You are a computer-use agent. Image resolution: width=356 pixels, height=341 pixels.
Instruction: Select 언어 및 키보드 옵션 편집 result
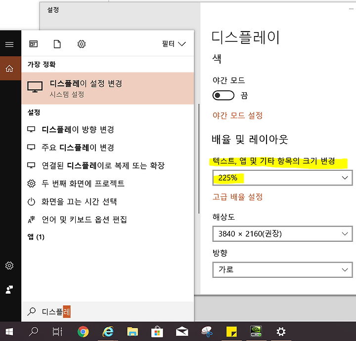[108, 219]
